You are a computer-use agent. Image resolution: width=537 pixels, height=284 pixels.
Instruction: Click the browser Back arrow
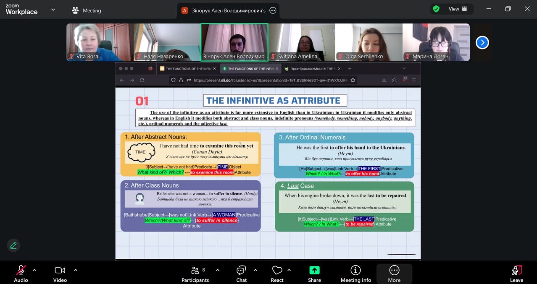[122, 80]
